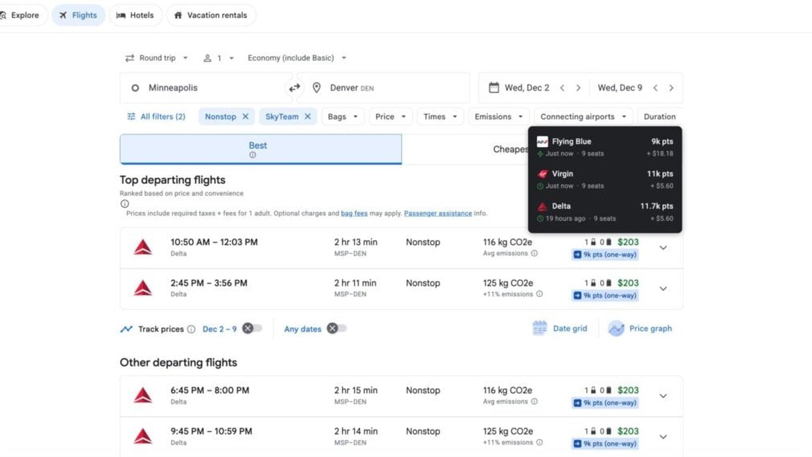Open the SkyTeam filter options
Image resolution: width=812 pixels, height=457 pixels.
click(282, 116)
